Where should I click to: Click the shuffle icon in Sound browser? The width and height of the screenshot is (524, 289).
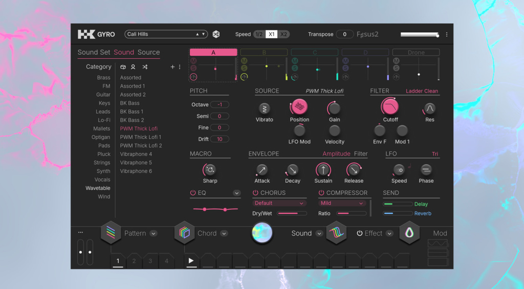click(x=145, y=67)
